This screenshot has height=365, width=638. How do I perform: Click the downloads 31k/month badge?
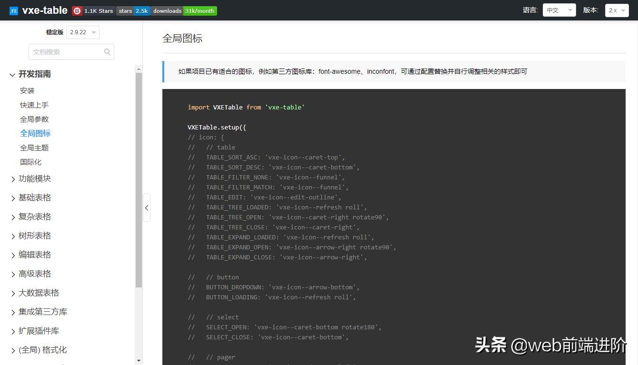184,10
